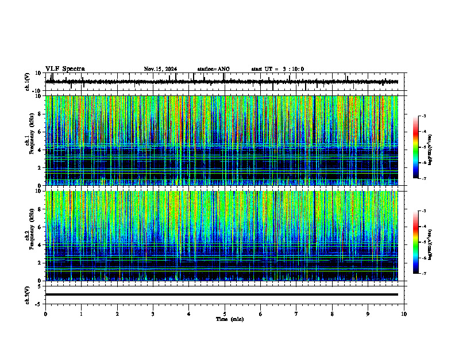455x352 pixels.
Task: Click the 2 kHz tick on ch.1 frequency axis
Action: (40, 167)
